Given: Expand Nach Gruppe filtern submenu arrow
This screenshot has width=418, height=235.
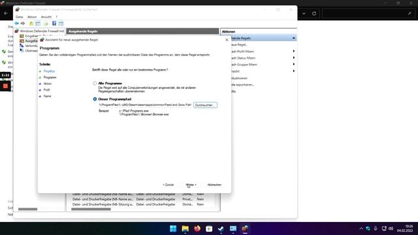Looking at the screenshot, I should click(294, 65).
